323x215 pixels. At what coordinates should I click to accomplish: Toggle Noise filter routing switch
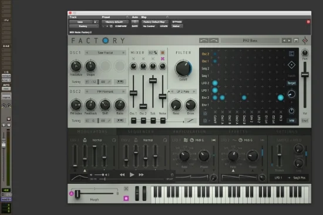point(163,120)
